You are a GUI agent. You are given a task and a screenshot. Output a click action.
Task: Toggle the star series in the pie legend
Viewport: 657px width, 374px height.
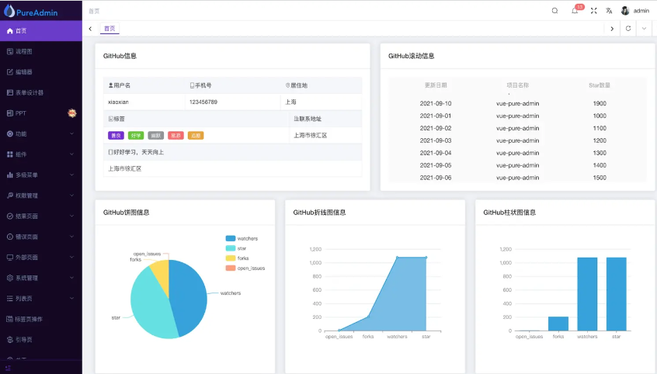coord(236,248)
